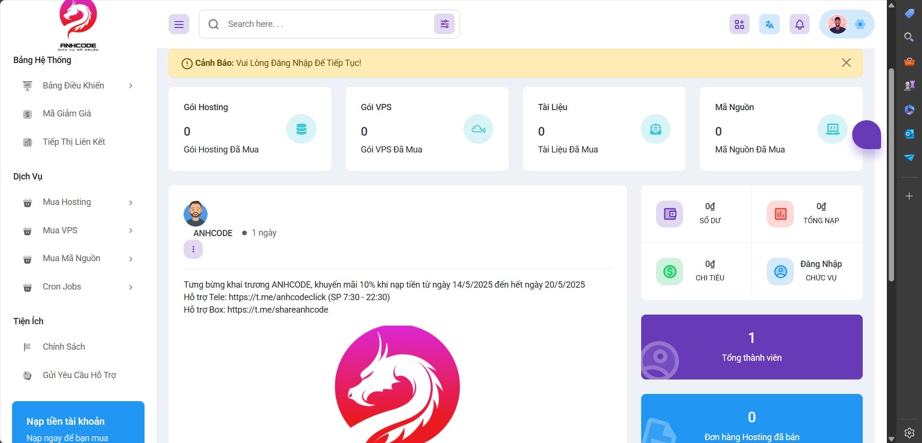Click the ANHCODE post author avatar
Viewport: 922px width, 443px height.
click(196, 214)
